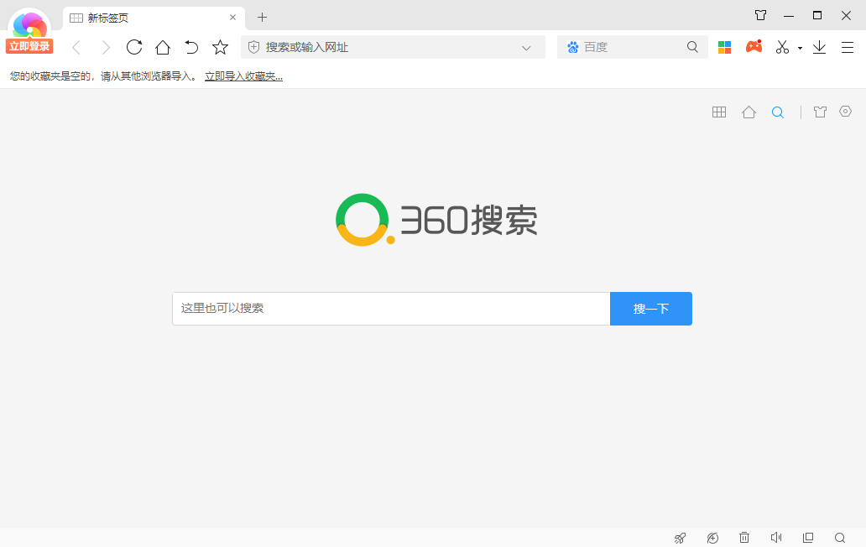The height and width of the screenshot is (547, 866).
Task: Expand the screenshot tool dropdown arrow
Action: (800, 48)
